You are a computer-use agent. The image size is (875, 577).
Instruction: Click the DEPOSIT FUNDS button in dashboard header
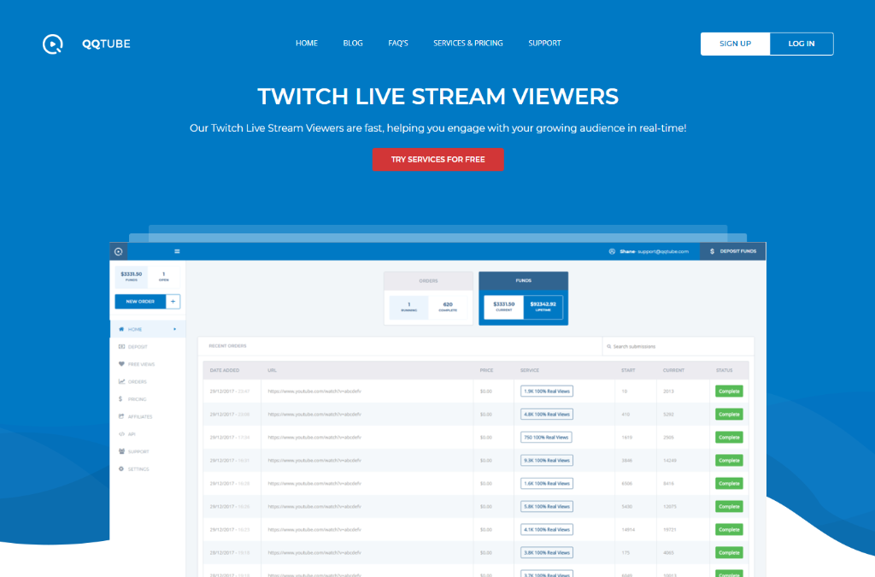(x=732, y=251)
